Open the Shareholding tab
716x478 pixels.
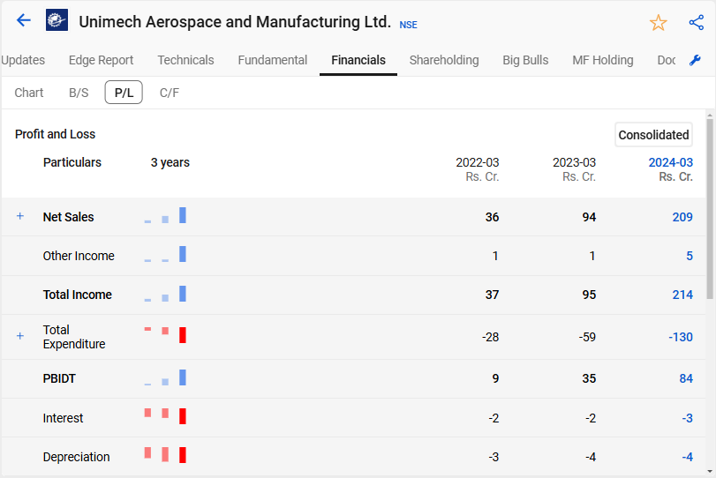coord(444,60)
